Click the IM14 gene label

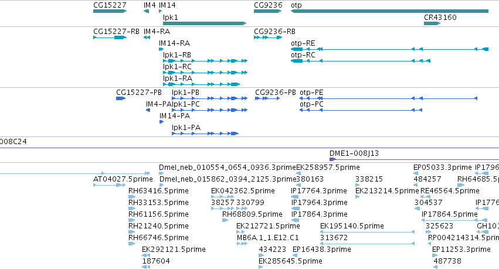[x=167, y=5]
